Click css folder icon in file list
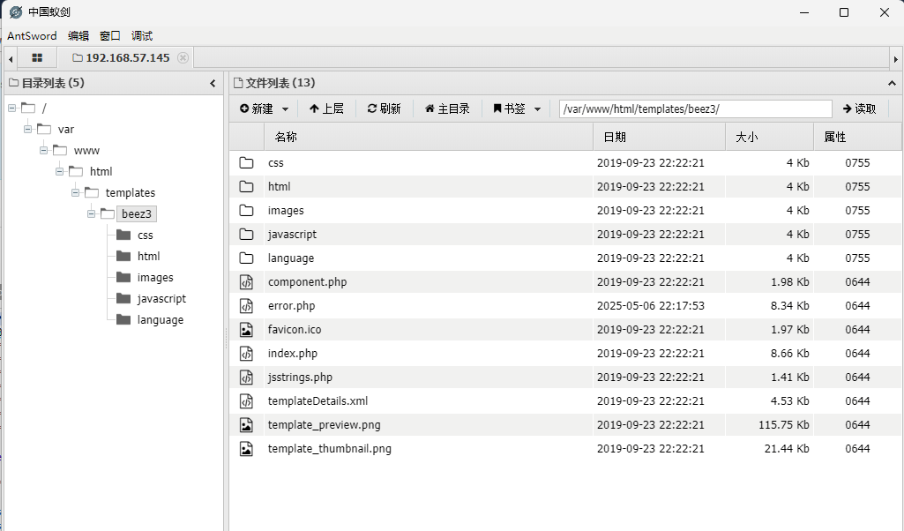Screen dimensions: 904x531 246,162
